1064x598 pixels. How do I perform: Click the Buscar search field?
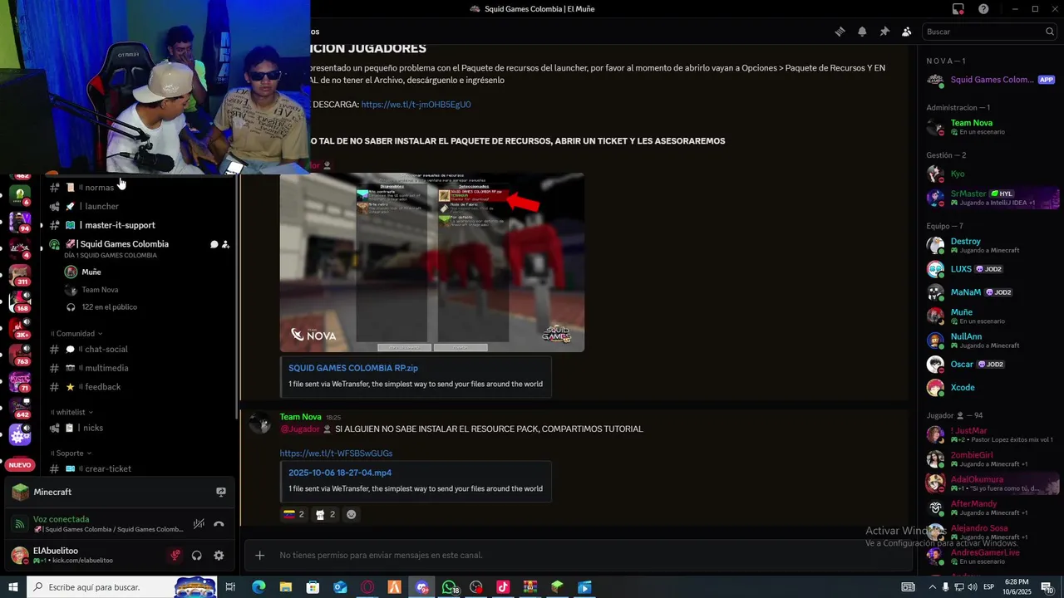click(x=990, y=32)
